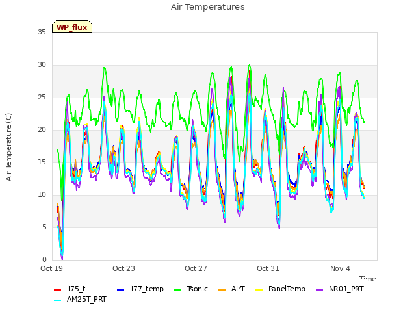Toggle the AM25T_PRT legend entry
The width and height of the screenshot is (416, 312).
pos(80,300)
